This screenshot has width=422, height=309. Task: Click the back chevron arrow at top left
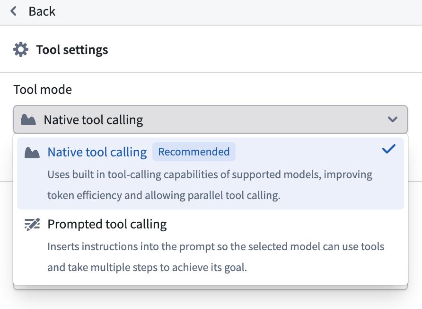tap(13, 11)
